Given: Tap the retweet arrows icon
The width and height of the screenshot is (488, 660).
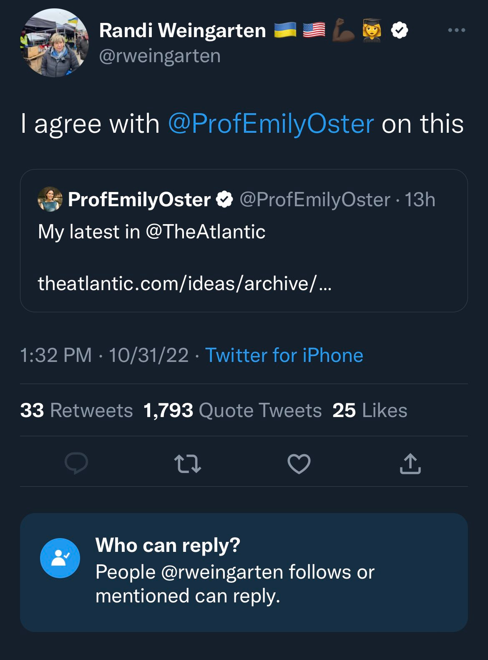Looking at the screenshot, I should point(188,464).
